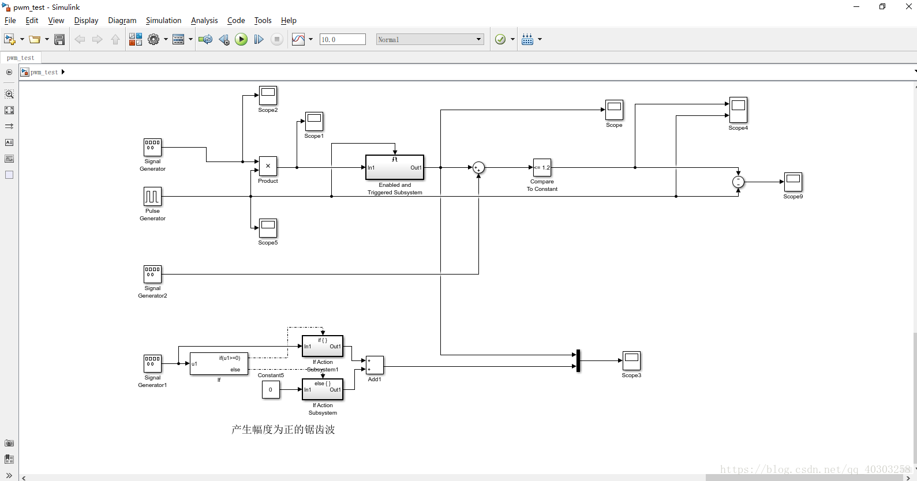
Task: Click the Step Back button
Action: tap(224, 39)
